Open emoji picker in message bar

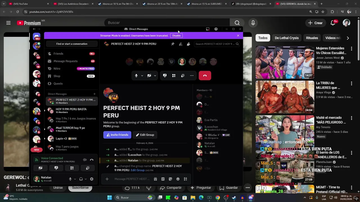click(x=178, y=179)
